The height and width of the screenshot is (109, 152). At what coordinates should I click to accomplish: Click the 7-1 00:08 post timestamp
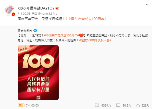24,14
